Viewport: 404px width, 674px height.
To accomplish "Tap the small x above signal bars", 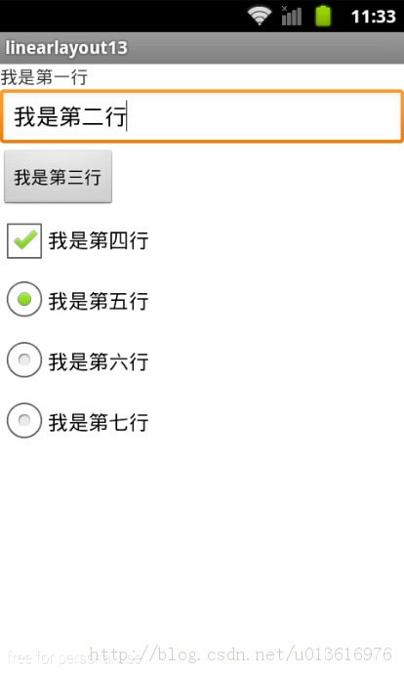I will click(284, 8).
